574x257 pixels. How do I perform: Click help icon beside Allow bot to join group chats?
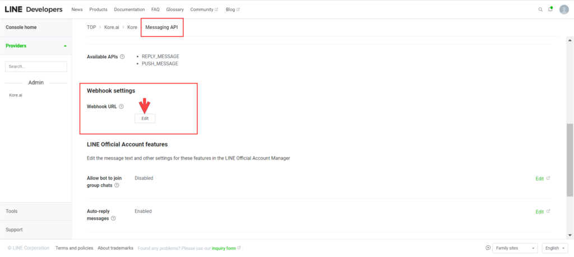click(117, 185)
